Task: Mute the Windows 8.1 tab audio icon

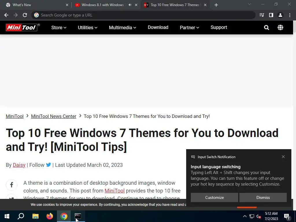Action: [130, 5]
